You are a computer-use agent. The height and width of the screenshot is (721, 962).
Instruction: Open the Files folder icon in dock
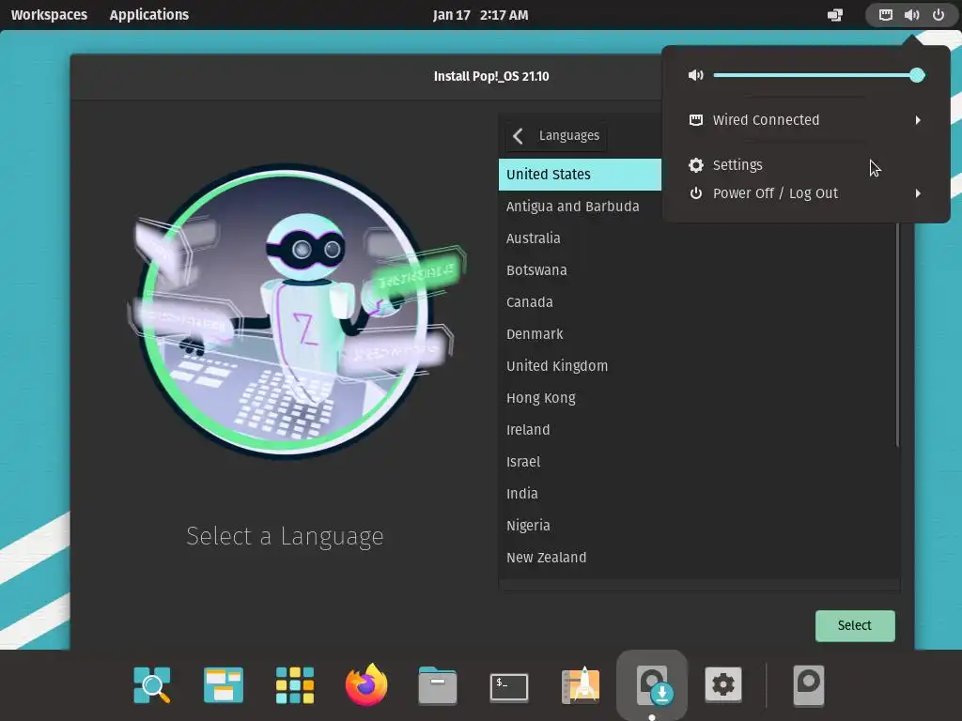pos(438,685)
